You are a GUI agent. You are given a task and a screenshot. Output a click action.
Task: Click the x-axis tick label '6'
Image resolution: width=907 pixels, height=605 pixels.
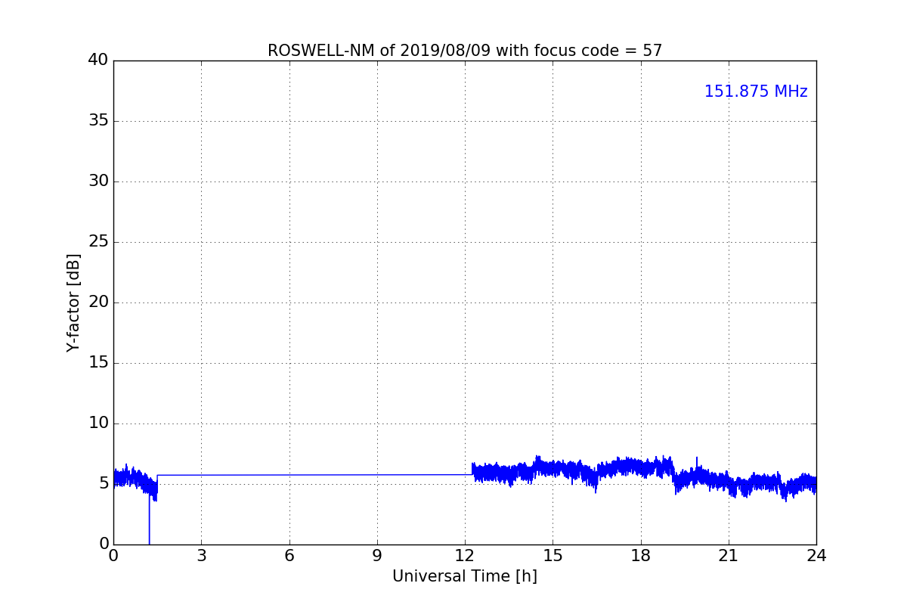tap(289, 556)
